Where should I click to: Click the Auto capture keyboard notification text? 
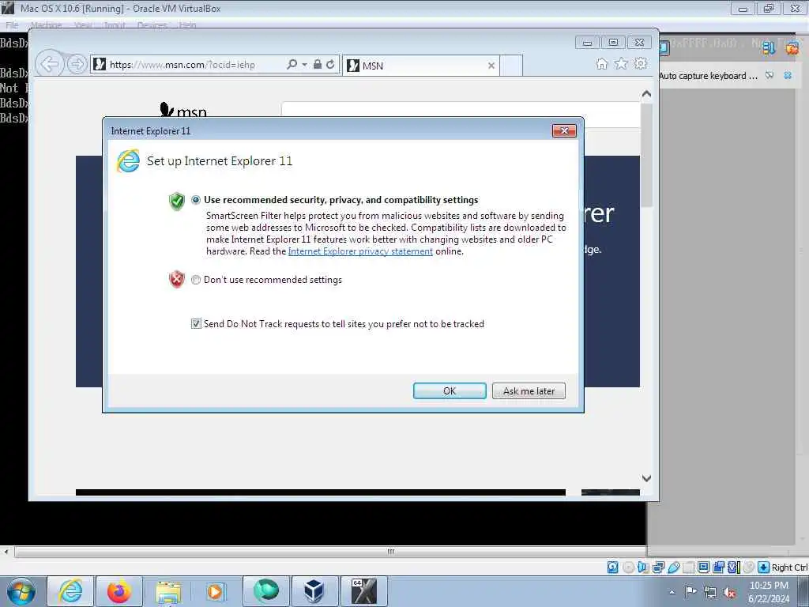click(708, 76)
